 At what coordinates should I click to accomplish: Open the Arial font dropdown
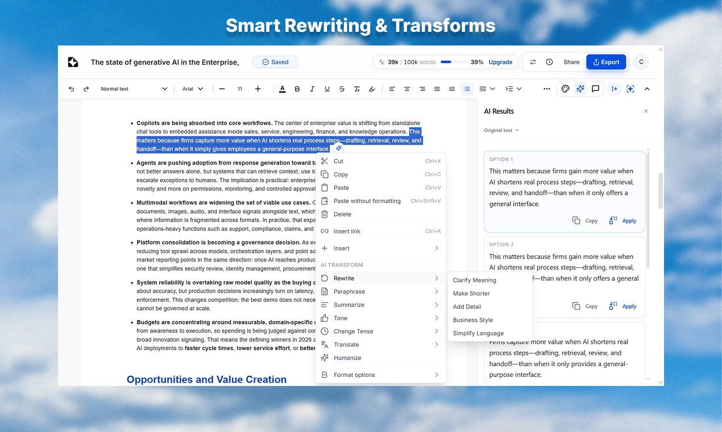point(193,89)
